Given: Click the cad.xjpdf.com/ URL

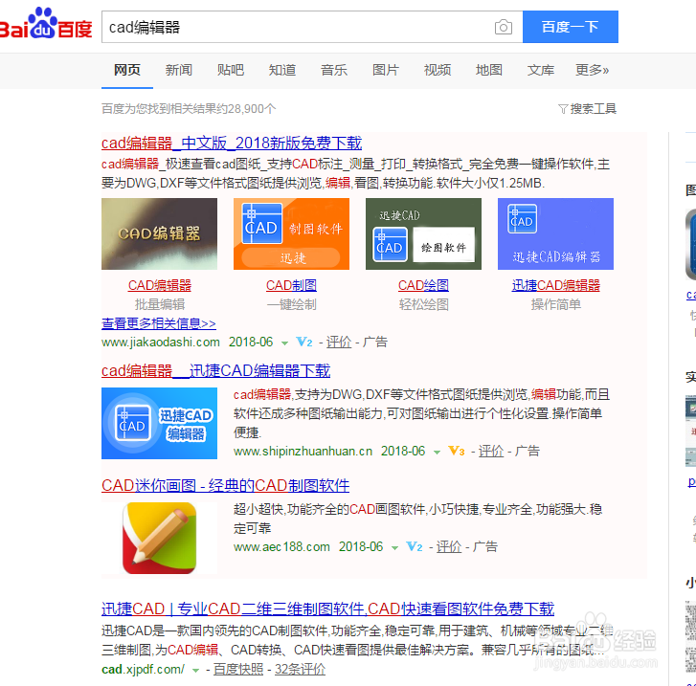Looking at the screenshot, I should click(x=143, y=669).
